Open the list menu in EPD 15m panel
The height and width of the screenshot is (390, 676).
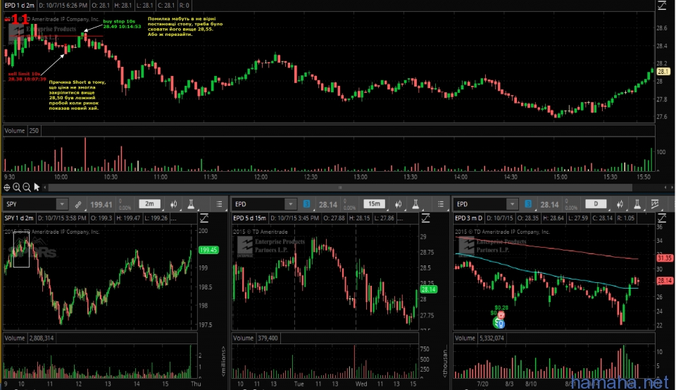pyautogui.click(x=441, y=204)
